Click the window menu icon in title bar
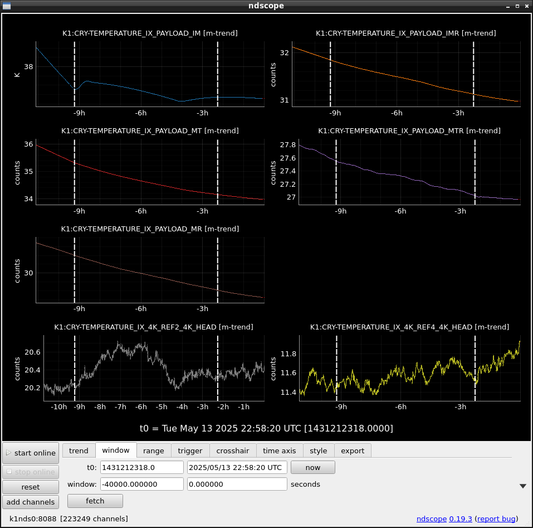The image size is (533, 528). (x=7, y=6)
